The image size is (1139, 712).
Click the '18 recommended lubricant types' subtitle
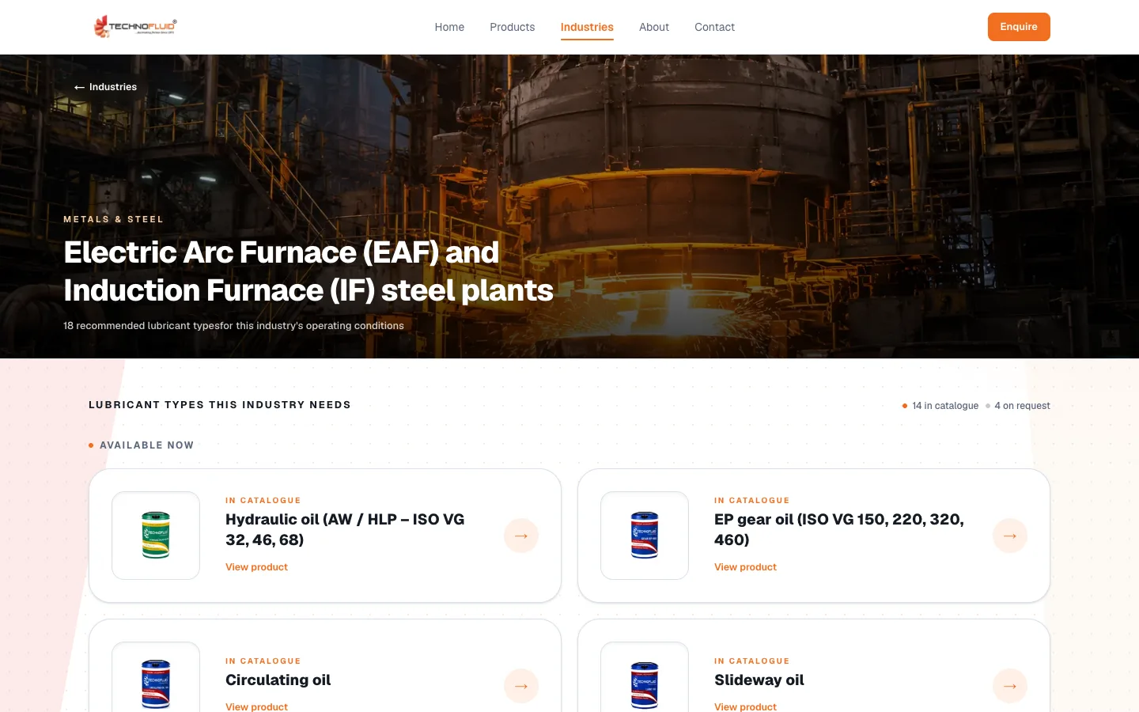[x=233, y=326]
